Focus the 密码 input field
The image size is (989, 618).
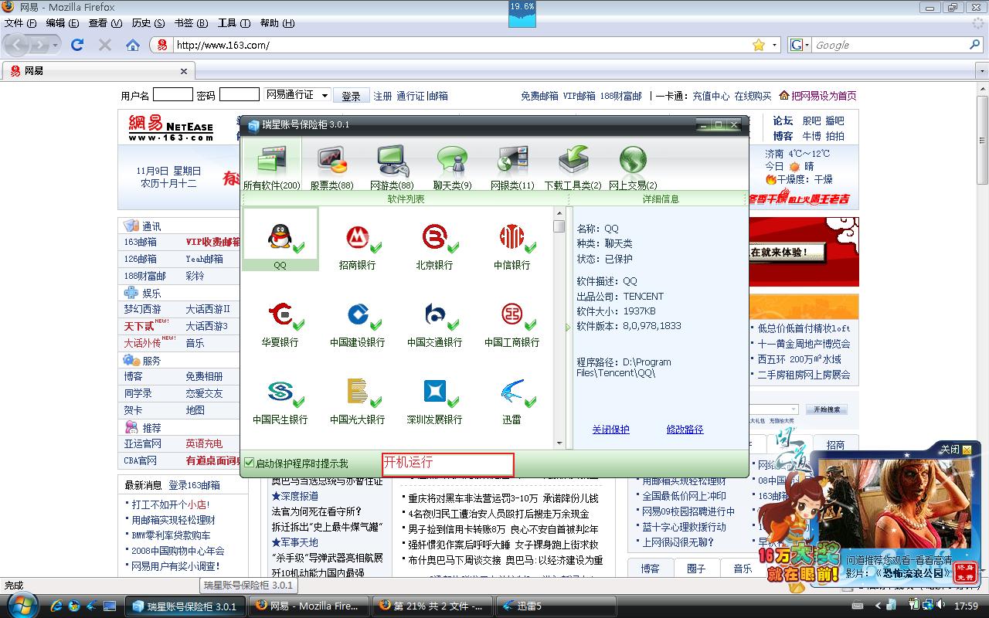(239, 94)
